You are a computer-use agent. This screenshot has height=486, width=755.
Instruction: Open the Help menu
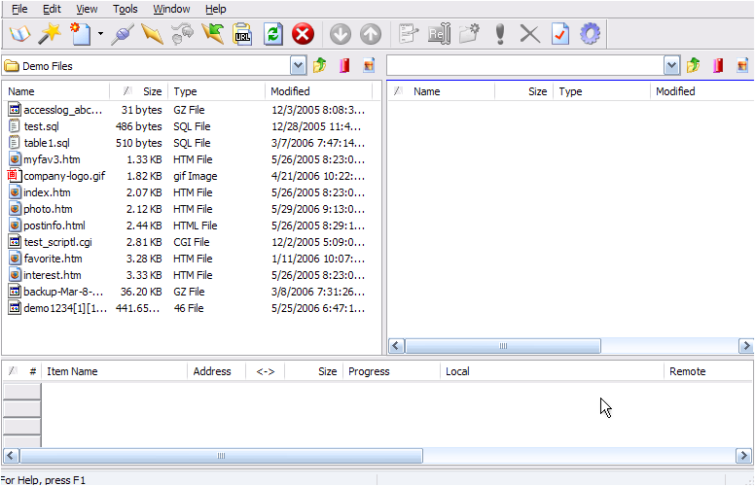[215, 9]
